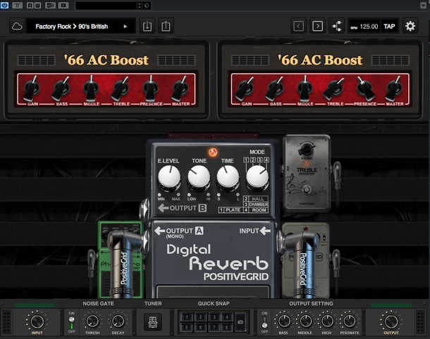
Task: Select Quick Snap slot 8
Action: [x=227, y=327]
